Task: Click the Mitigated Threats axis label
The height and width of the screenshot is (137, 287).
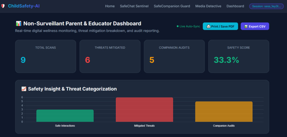Action: (145, 126)
